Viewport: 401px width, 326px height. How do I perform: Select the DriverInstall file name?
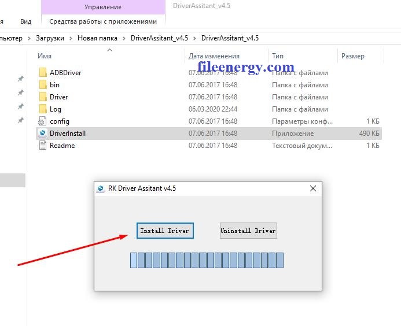tap(68, 133)
